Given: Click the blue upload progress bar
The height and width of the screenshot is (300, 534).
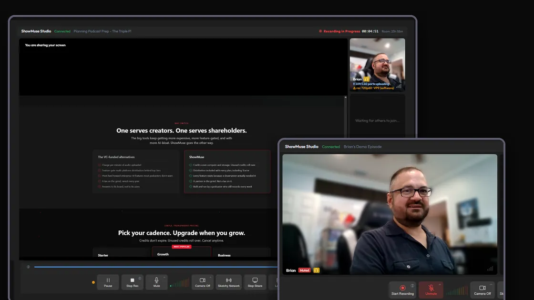Looking at the screenshot, I should [156, 267].
